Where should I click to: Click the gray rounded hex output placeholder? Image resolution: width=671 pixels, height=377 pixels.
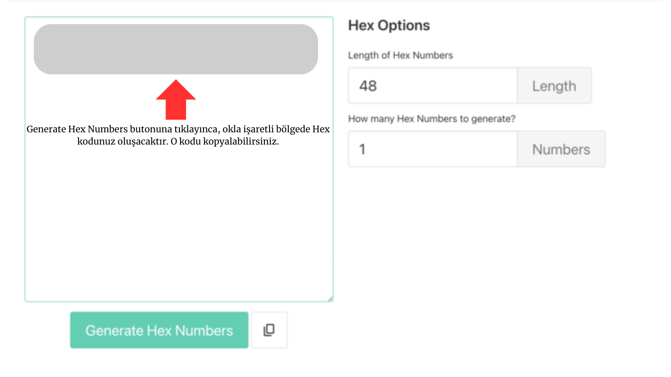176,49
